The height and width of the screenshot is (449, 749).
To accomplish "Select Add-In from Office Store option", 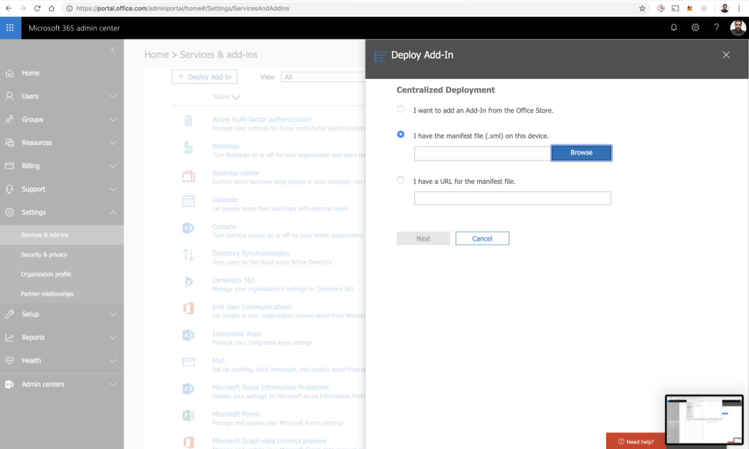I will [x=401, y=109].
